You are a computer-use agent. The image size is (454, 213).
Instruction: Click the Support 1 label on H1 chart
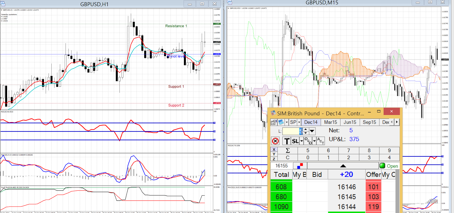point(176,87)
